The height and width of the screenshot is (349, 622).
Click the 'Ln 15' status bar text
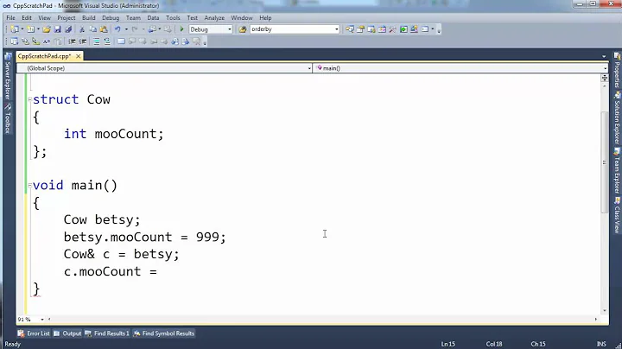[447, 344]
